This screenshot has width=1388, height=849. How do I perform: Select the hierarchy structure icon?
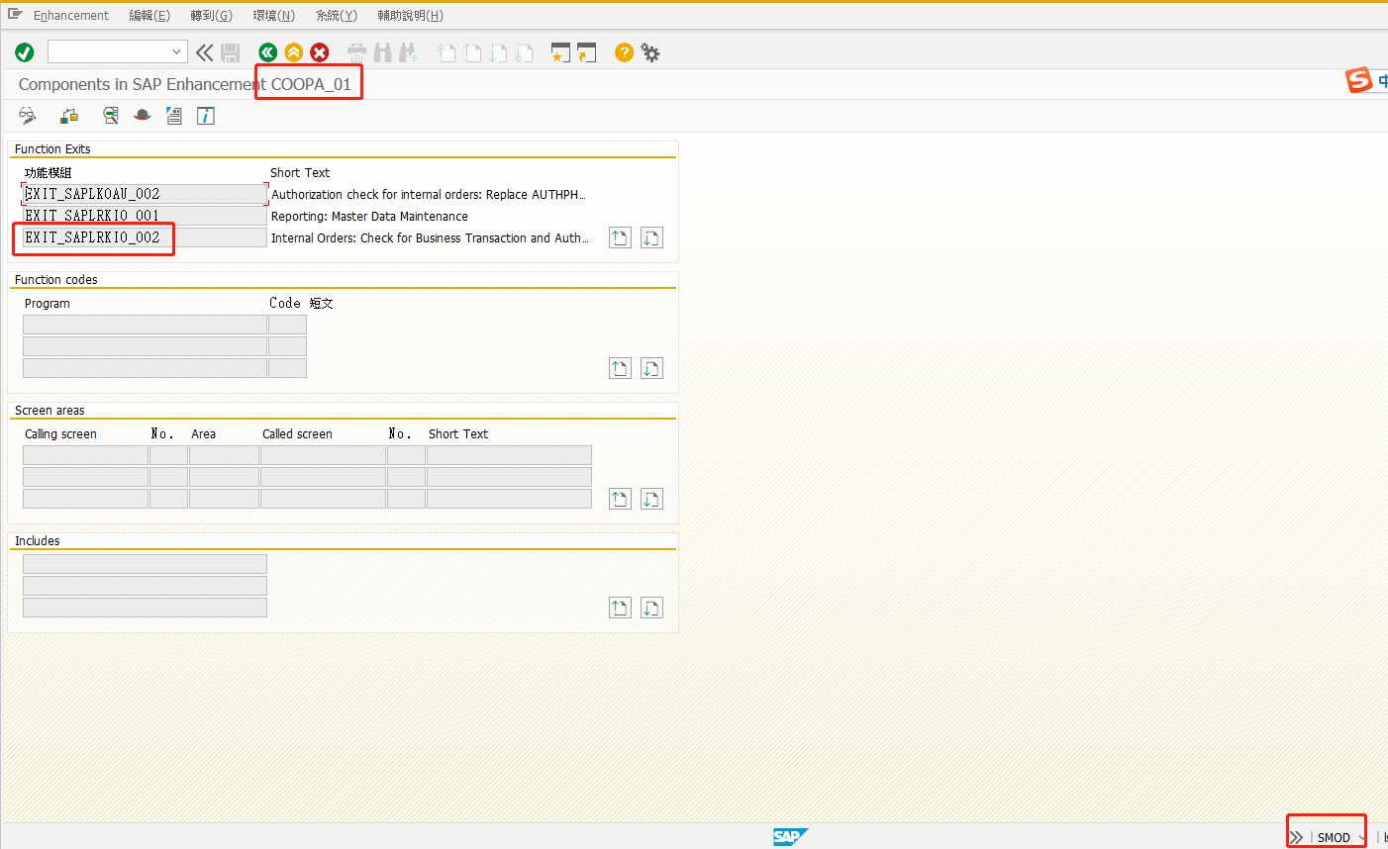[x=68, y=116]
